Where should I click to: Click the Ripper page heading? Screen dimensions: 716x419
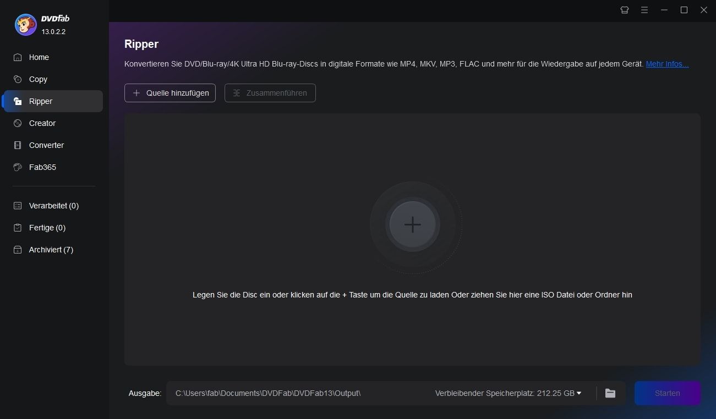[x=141, y=44]
